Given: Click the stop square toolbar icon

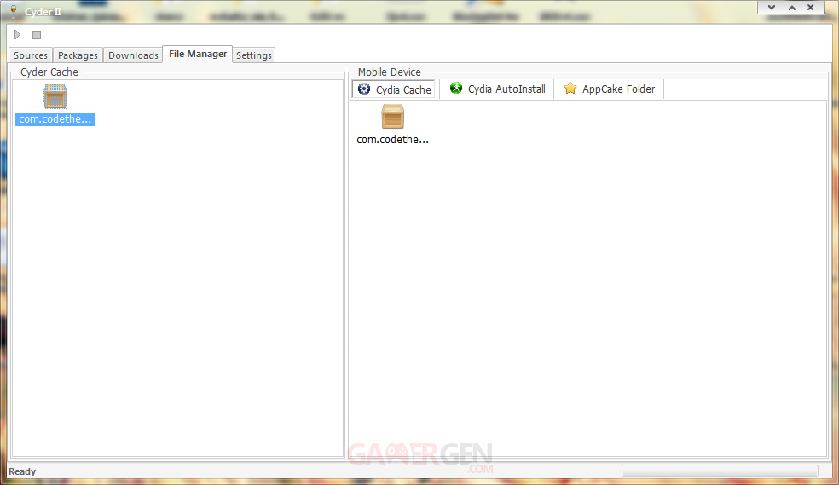Looking at the screenshot, I should [37, 35].
